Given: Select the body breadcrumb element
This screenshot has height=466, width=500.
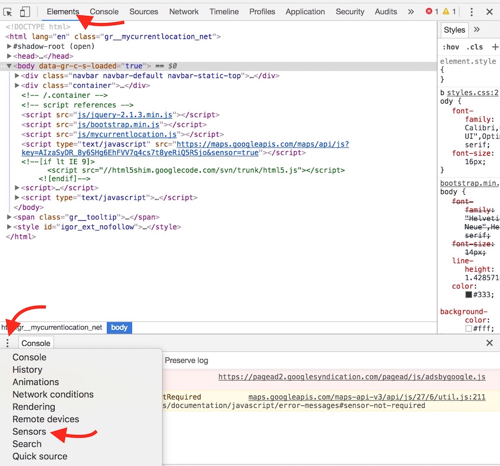Looking at the screenshot, I should coord(119,327).
